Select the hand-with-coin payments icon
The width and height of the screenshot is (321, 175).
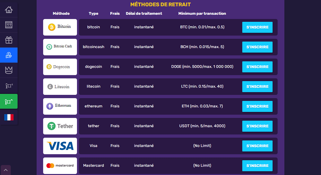(9, 55)
